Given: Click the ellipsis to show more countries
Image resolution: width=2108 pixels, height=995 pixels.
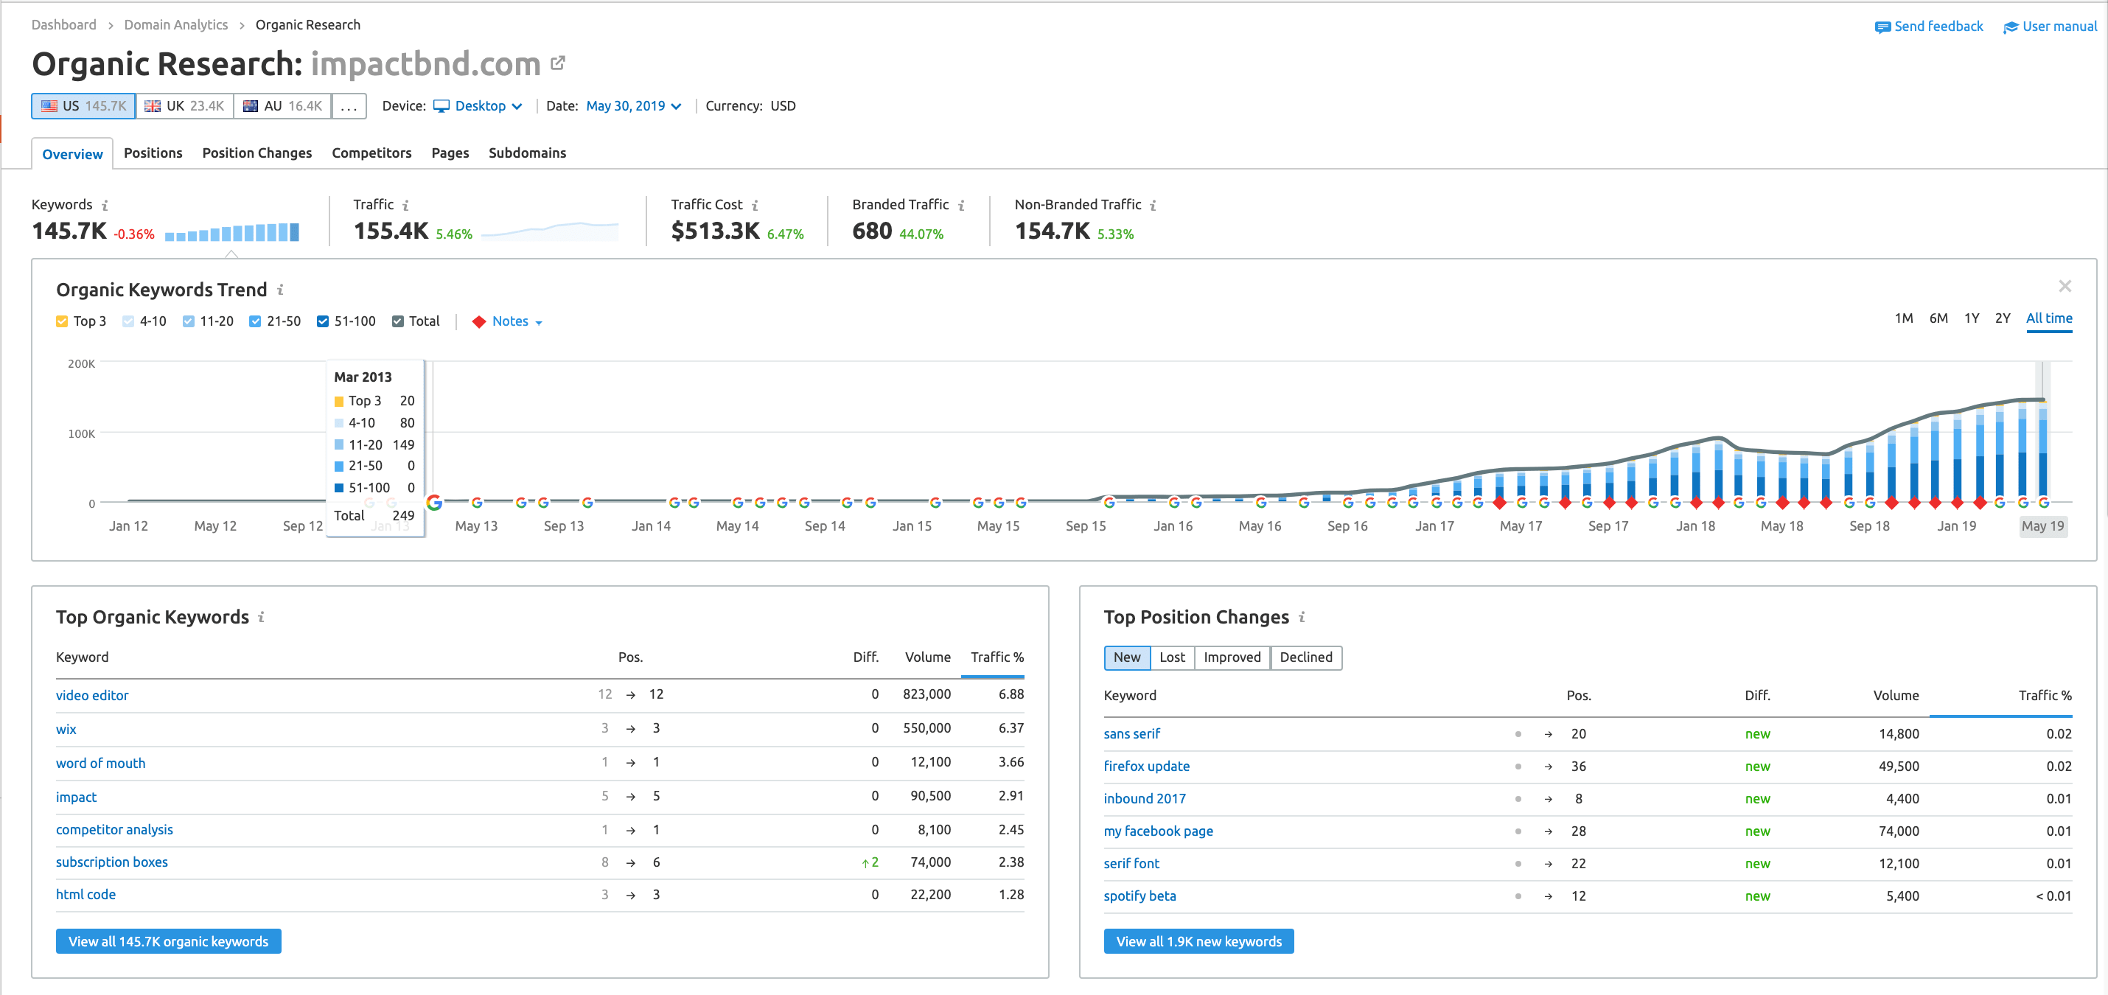Looking at the screenshot, I should [x=349, y=105].
